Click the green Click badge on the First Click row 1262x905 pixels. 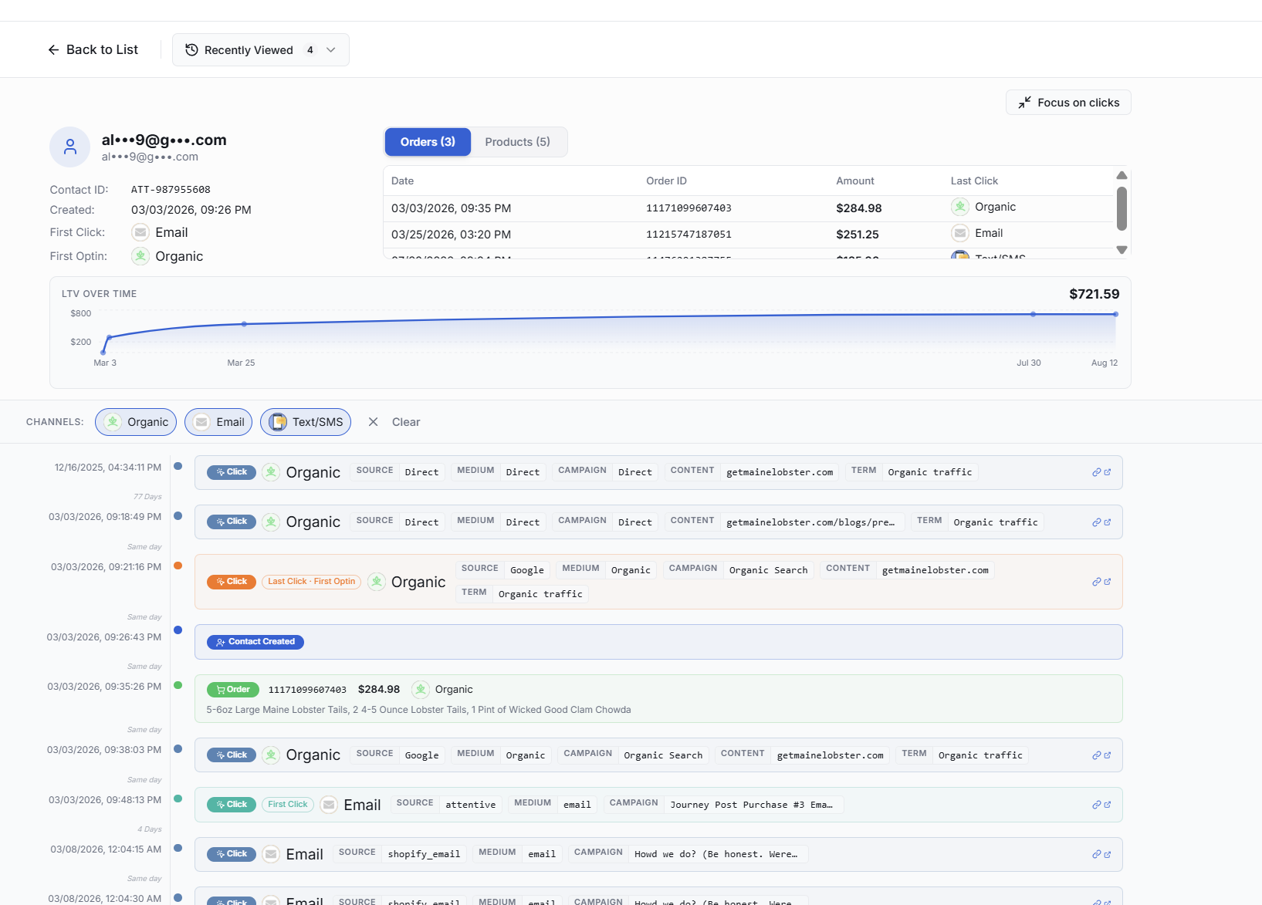(232, 805)
